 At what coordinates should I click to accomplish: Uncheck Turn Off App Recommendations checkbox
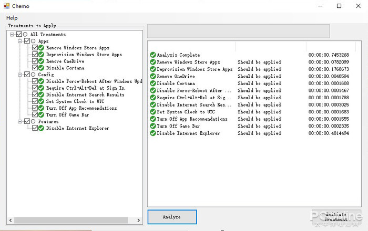[x=35, y=108]
